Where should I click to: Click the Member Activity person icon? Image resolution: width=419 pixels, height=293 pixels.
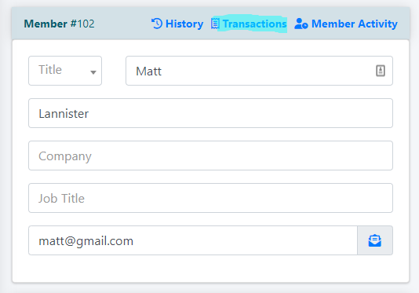(x=301, y=24)
